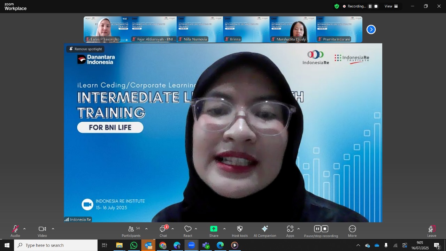Open React emoji menu
This screenshot has height=251, width=446.
188,231
